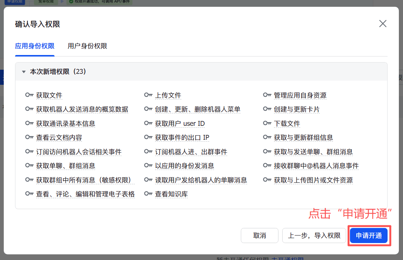Viewport: 403px width, 260px height.
Task: Click the key icon beside 获取文件
Action: pos(29,95)
